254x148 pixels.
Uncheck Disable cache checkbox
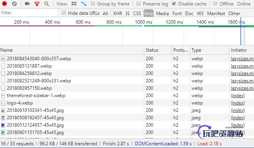coord(174,3)
